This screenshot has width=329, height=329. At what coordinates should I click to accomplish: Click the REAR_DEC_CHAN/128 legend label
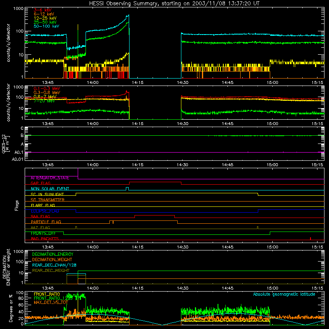54,265
